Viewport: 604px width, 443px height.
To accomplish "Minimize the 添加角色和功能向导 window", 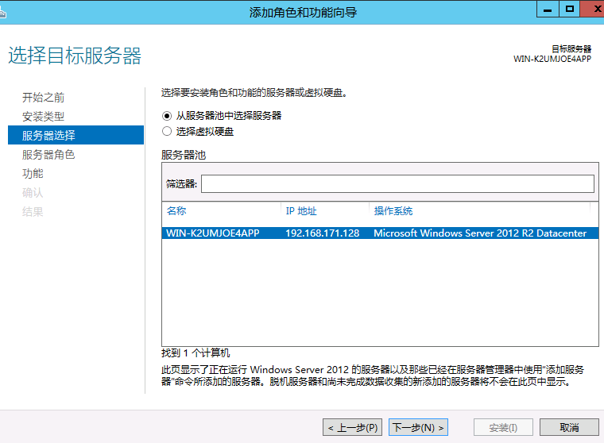I will (x=548, y=9).
